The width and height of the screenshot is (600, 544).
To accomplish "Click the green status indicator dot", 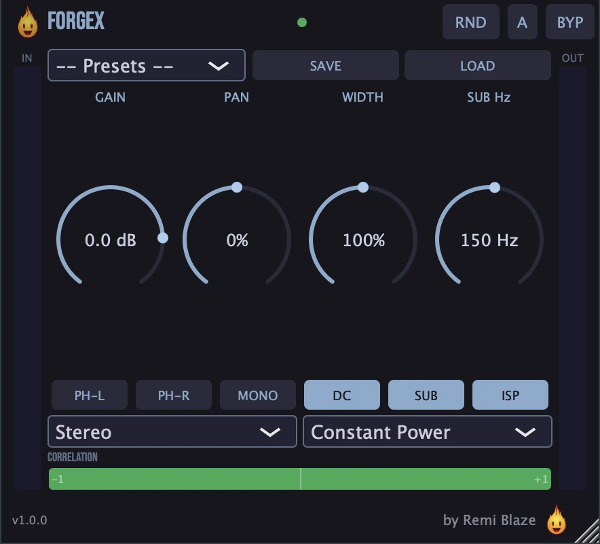I will click(302, 22).
